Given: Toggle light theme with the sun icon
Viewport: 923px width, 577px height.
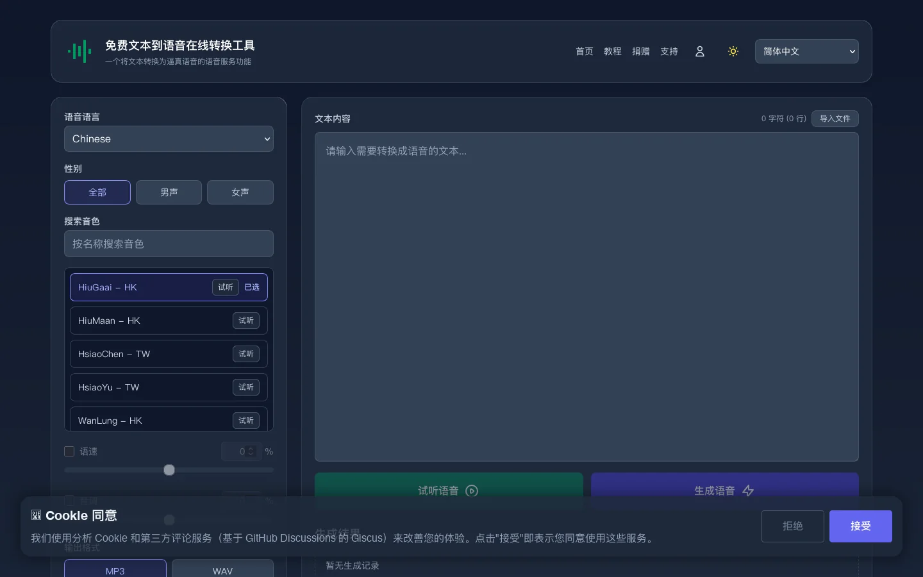Looking at the screenshot, I should 733,51.
